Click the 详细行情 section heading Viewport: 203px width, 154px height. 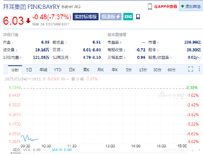tap(11, 35)
